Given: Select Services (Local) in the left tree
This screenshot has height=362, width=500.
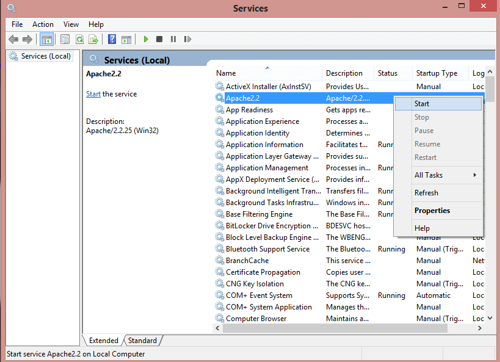Looking at the screenshot, I should point(40,55).
